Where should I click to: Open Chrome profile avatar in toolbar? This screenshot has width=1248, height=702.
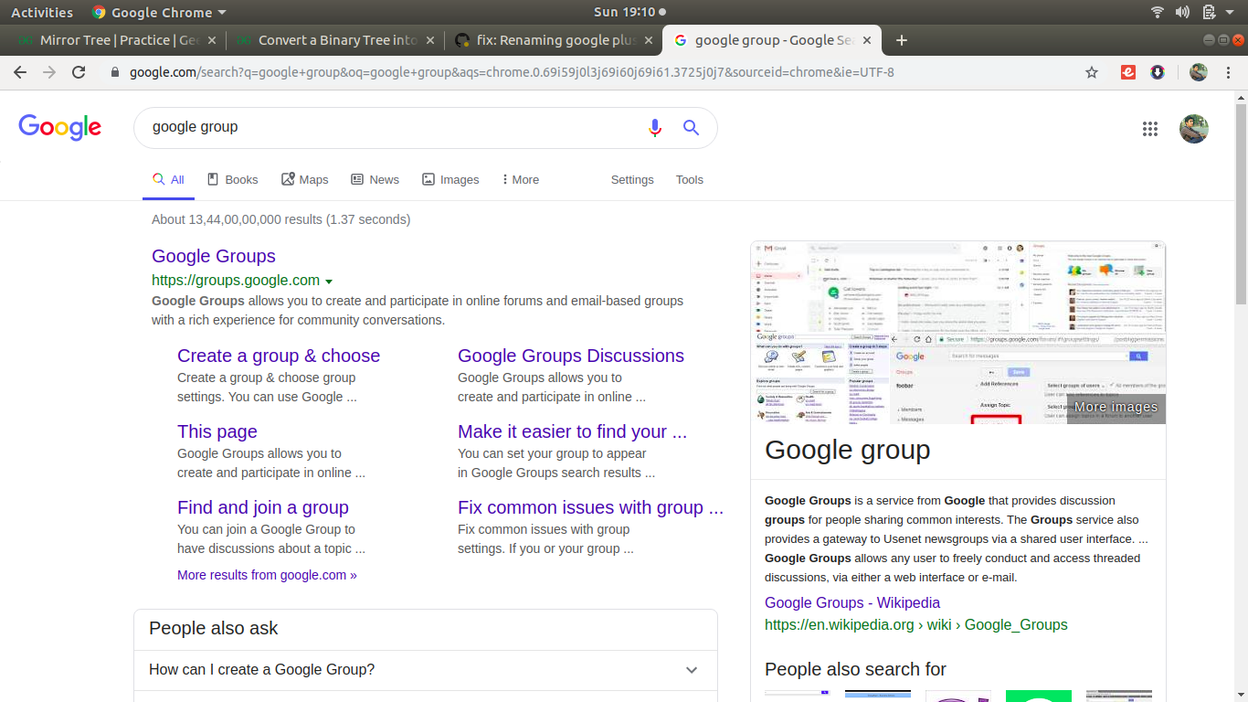point(1199,72)
